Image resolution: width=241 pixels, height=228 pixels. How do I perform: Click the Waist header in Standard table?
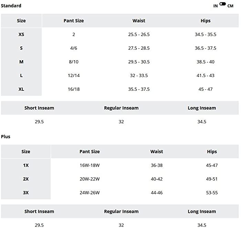139,21
